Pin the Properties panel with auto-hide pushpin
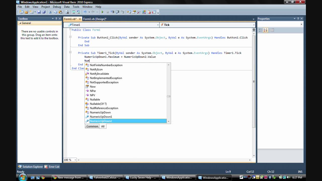The width and height of the screenshot is (322, 181). pos(298,19)
